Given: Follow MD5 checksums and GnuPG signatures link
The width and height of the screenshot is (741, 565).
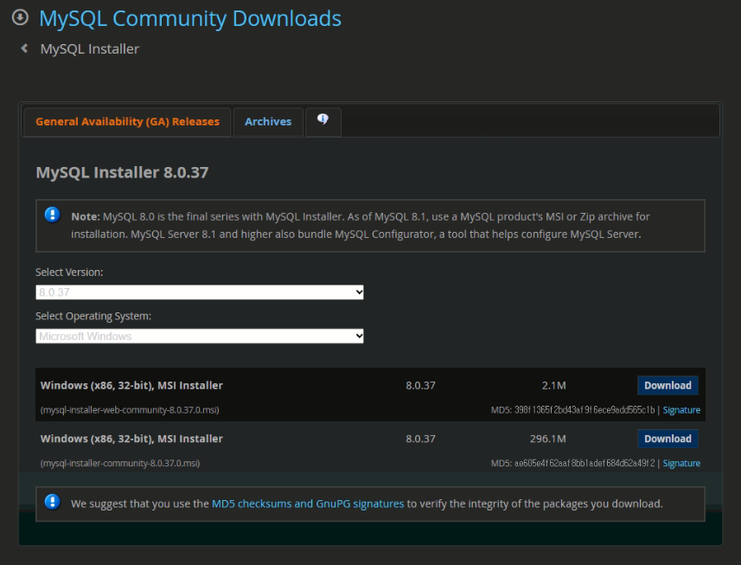Looking at the screenshot, I should tap(308, 504).
